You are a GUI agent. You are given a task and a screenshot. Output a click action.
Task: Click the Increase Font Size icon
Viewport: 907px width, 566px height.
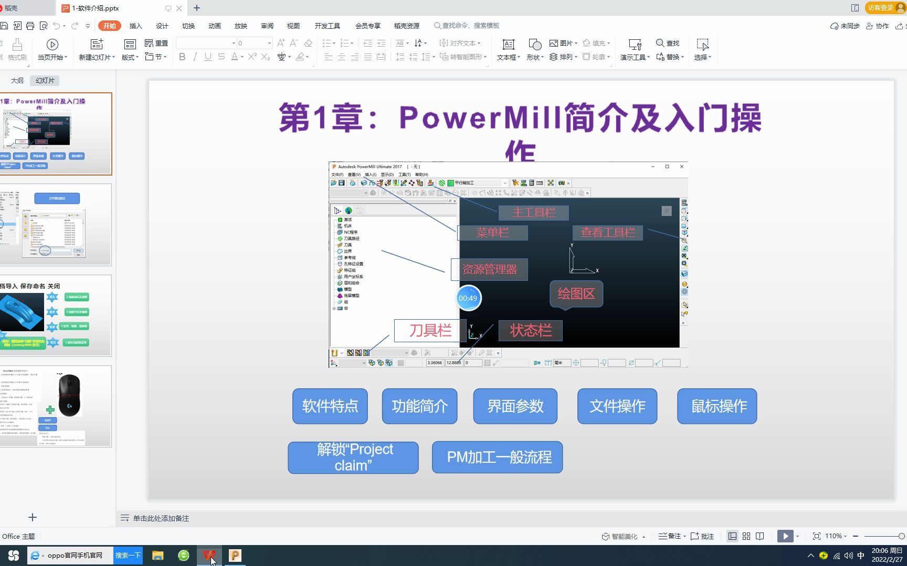tap(281, 43)
